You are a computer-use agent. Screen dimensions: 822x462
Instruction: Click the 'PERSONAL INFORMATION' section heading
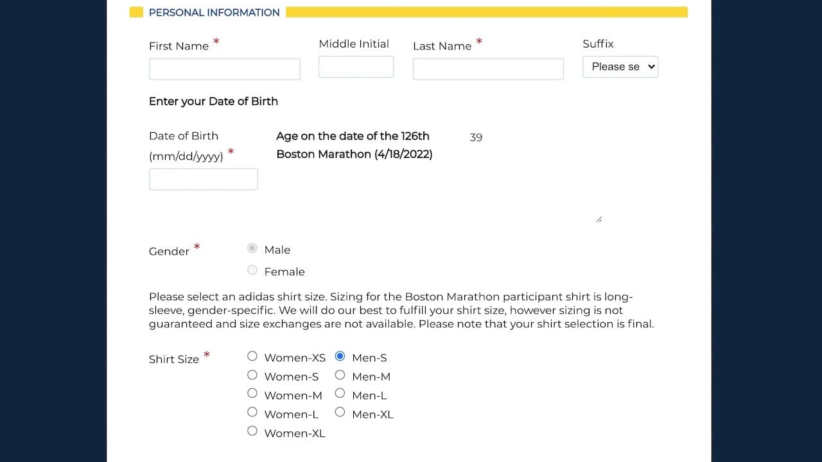tap(214, 12)
